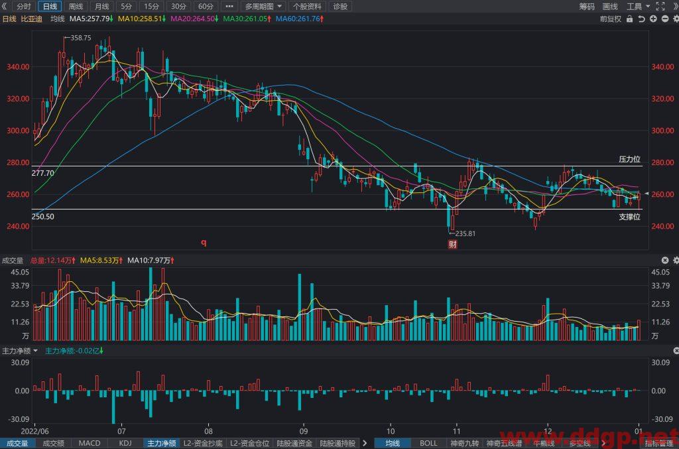This screenshot has width=679, height=449.
Task: Select the KDJ indicator tab
Action: pos(125,444)
